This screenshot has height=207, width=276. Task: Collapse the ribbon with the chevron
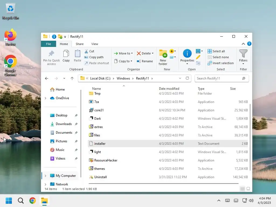coord(243,44)
